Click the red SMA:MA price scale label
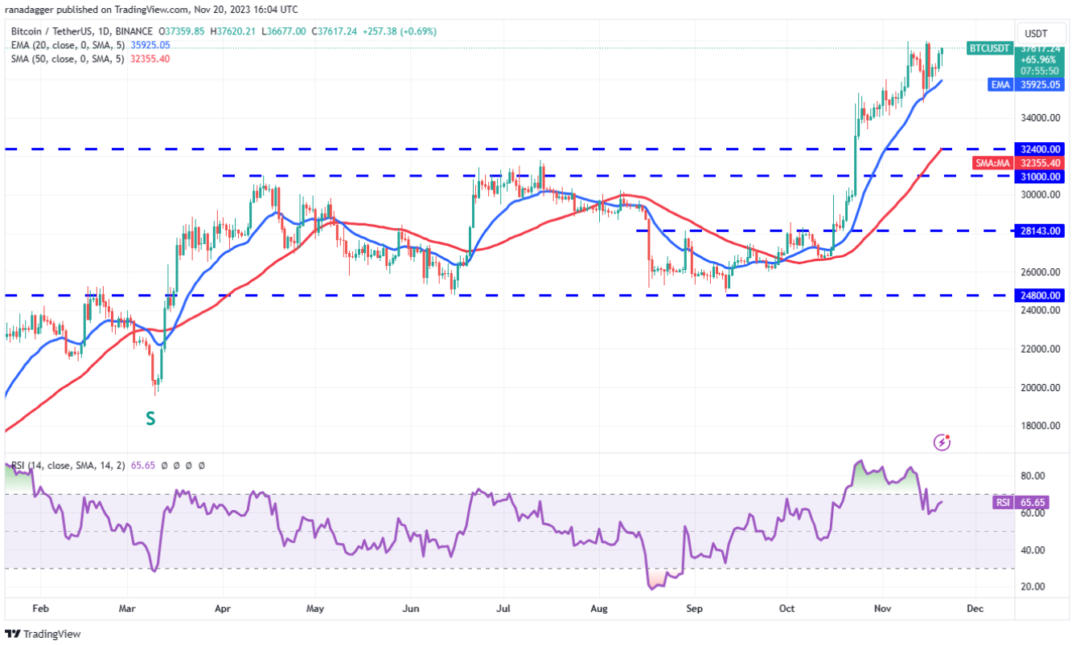The image size is (1076, 645). (x=992, y=163)
